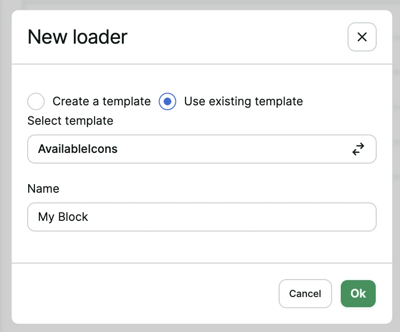Viewport: 400px width, 332px height.
Task: Click the Select template label
Action: 70,121
